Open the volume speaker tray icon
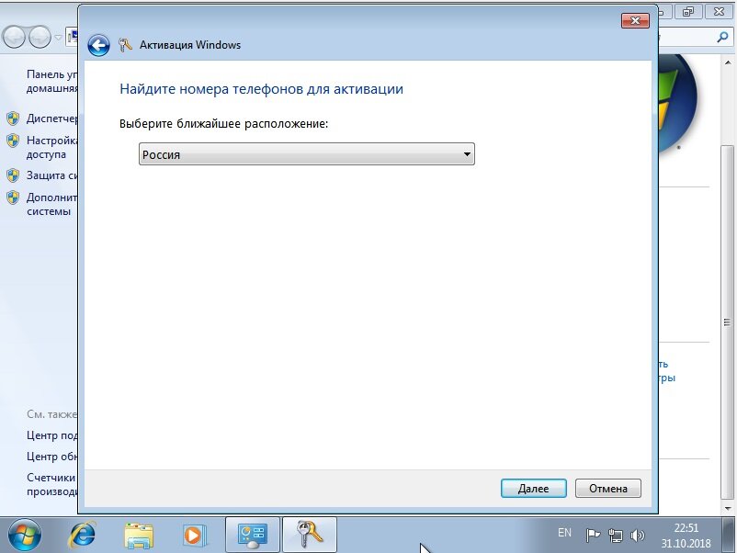 638,536
